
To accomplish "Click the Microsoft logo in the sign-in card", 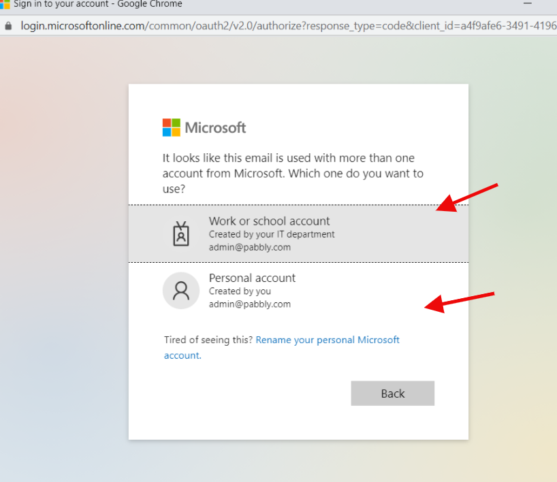I will pyautogui.click(x=204, y=127).
